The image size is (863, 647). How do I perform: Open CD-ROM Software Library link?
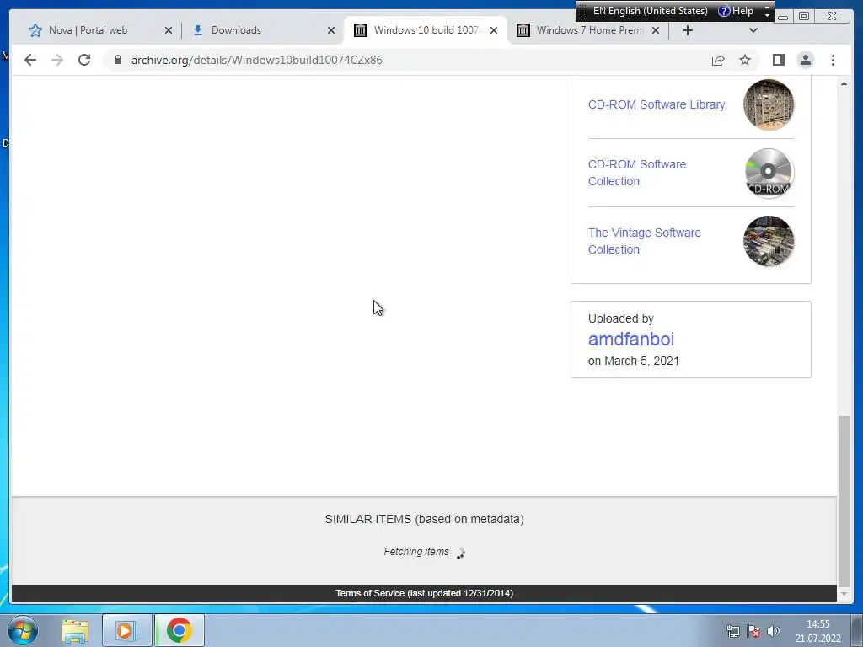(656, 104)
